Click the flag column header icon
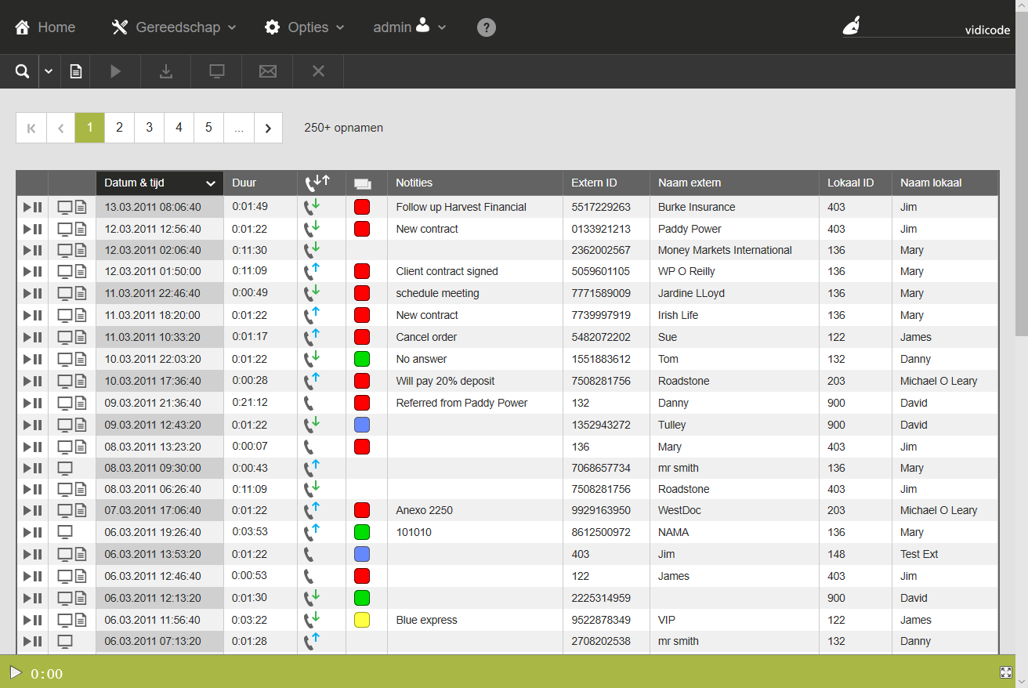The height and width of the screenshot is (688, 1028). 362,184
